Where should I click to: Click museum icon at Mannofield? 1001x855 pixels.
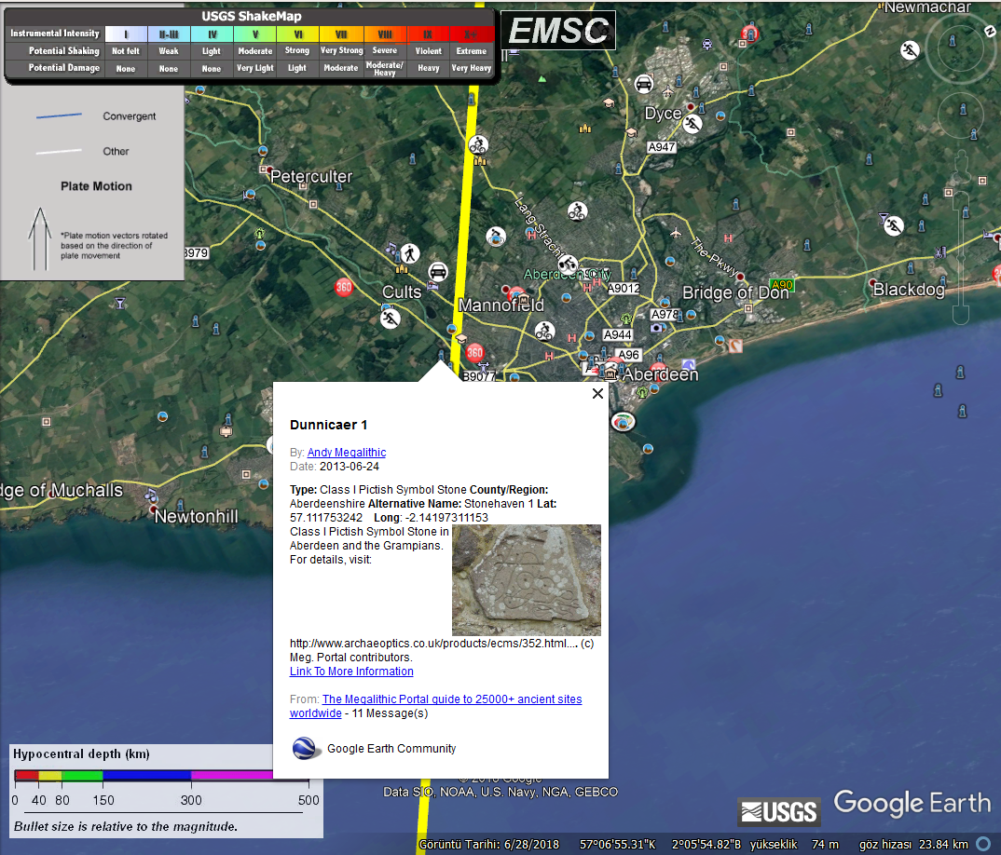pos(524,299)
